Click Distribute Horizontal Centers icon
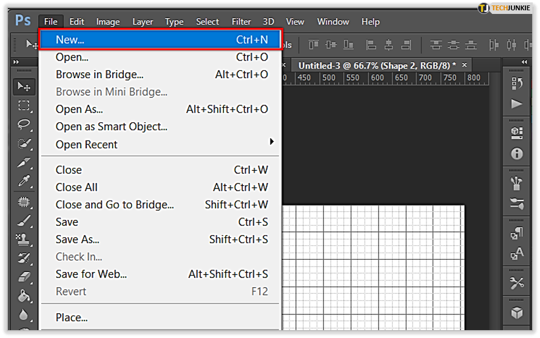This screenshot has height=338, width=540. click(x=511, y=45)
